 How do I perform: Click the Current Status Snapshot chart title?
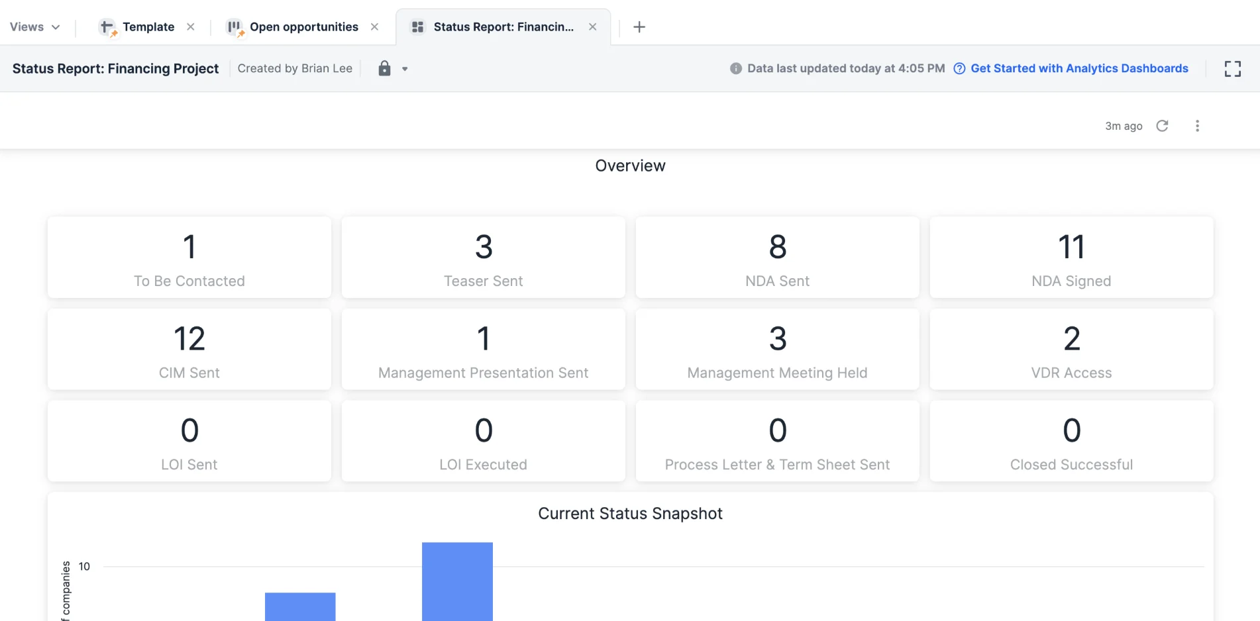[630, 514]
